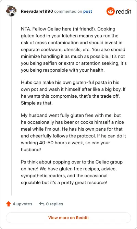
Task: Open the Reevadare1990 username link
Action: click(37, 11)
